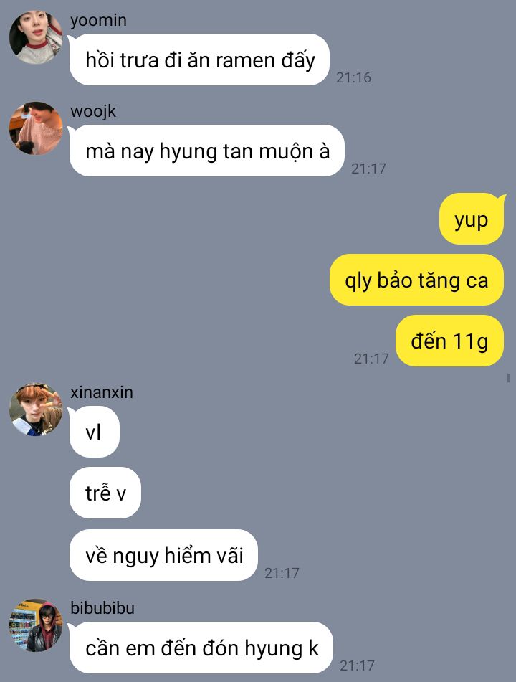Tap the 'vl' message bubble
Viewport: 516px width, 682px height.
tap(95, 432)
